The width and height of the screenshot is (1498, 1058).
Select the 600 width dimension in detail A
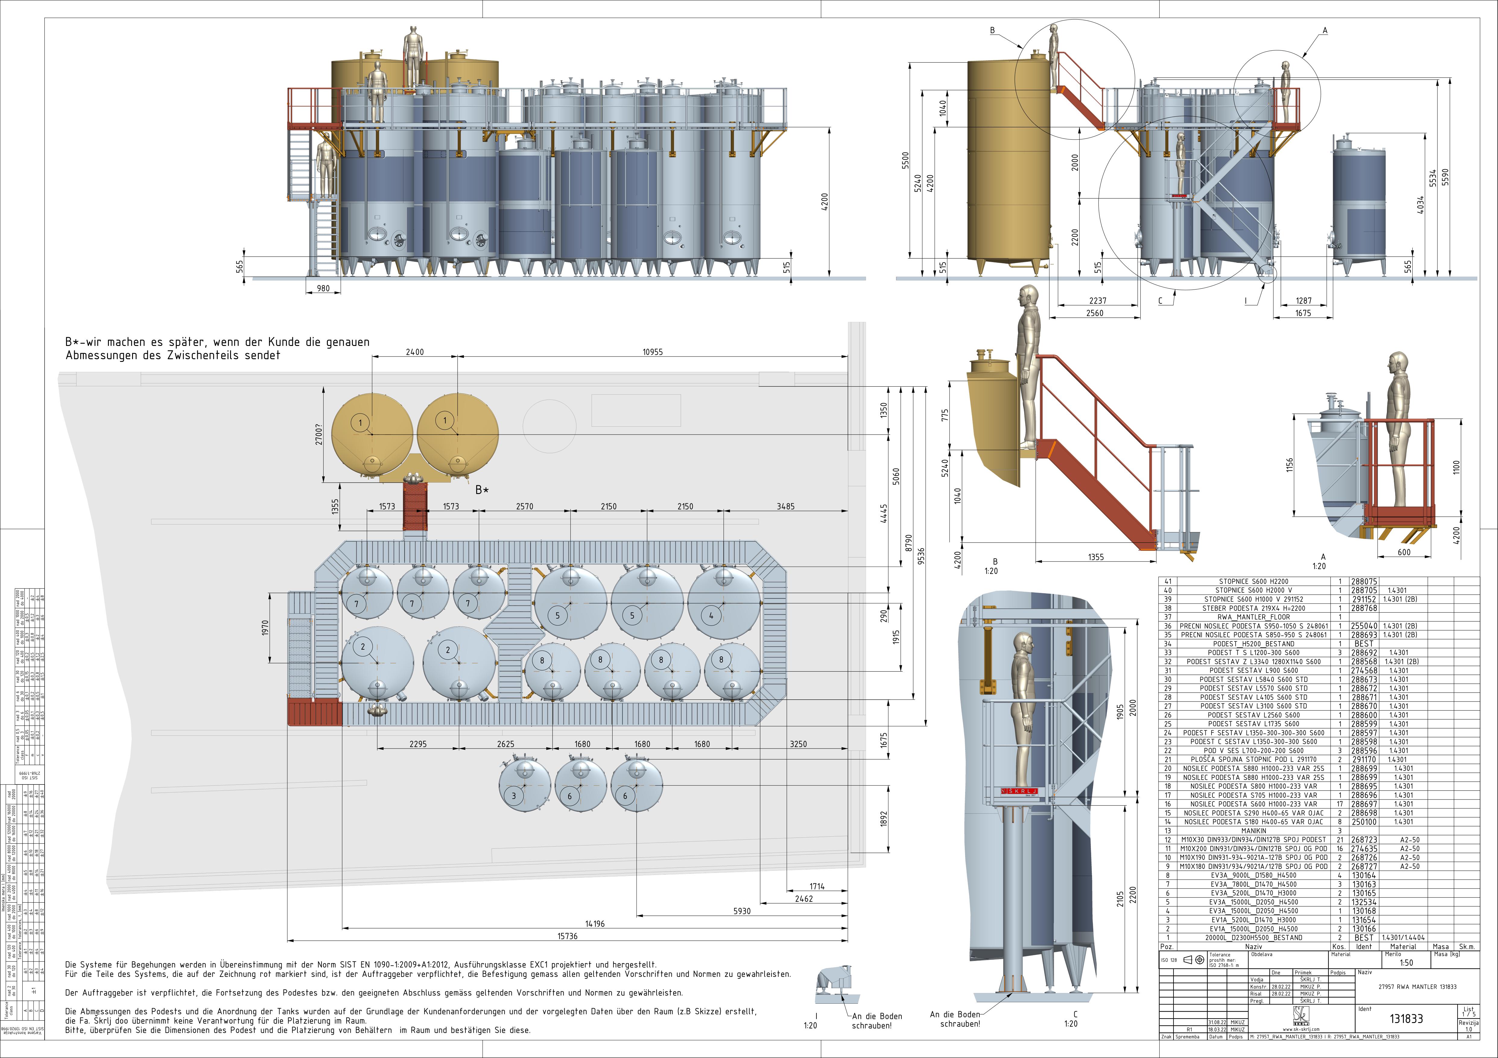tap(1404, 552)
